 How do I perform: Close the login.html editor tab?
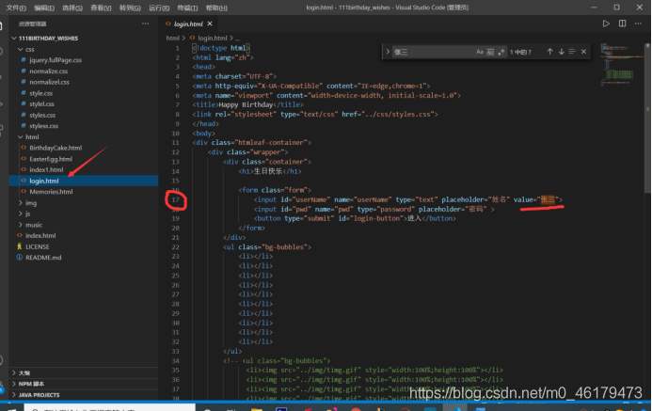point(210,24)
